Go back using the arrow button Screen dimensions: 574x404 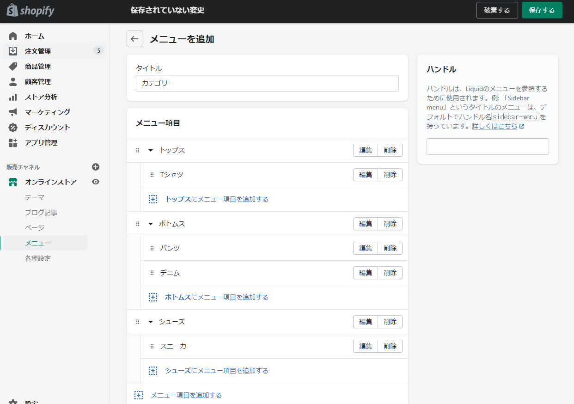[x=134, y=39]
